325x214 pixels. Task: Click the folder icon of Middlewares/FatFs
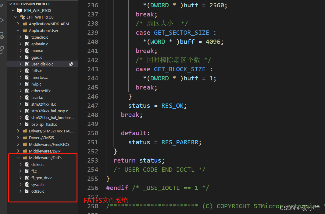(x=24, y=158)
